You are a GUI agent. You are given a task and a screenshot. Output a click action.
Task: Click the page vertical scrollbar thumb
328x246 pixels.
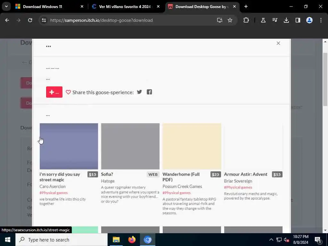(x=325, y=79)
